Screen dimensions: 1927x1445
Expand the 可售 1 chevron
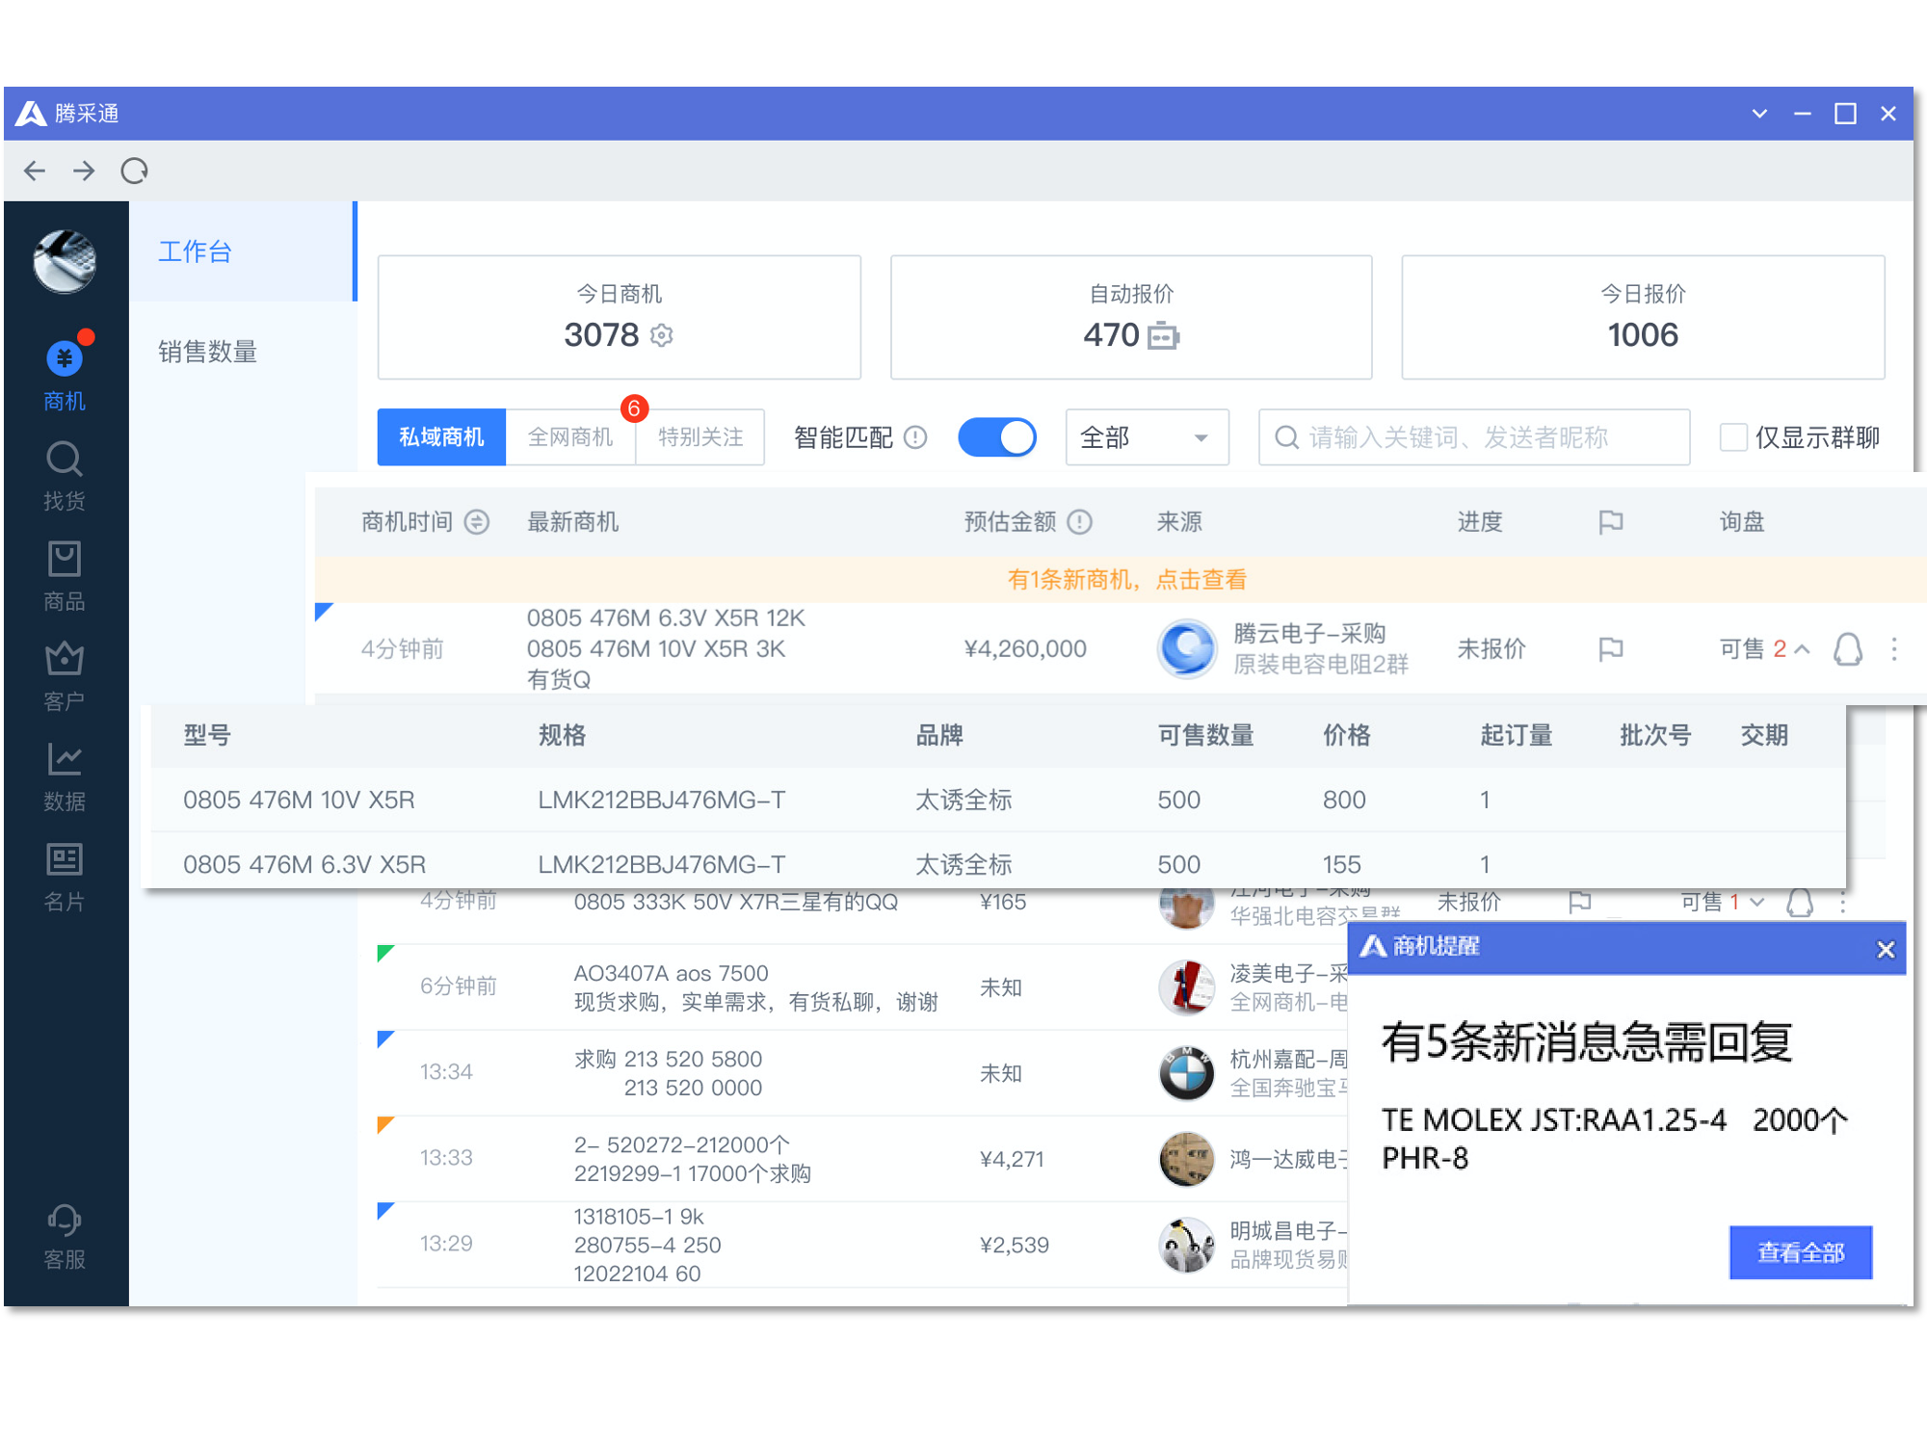1756,903
